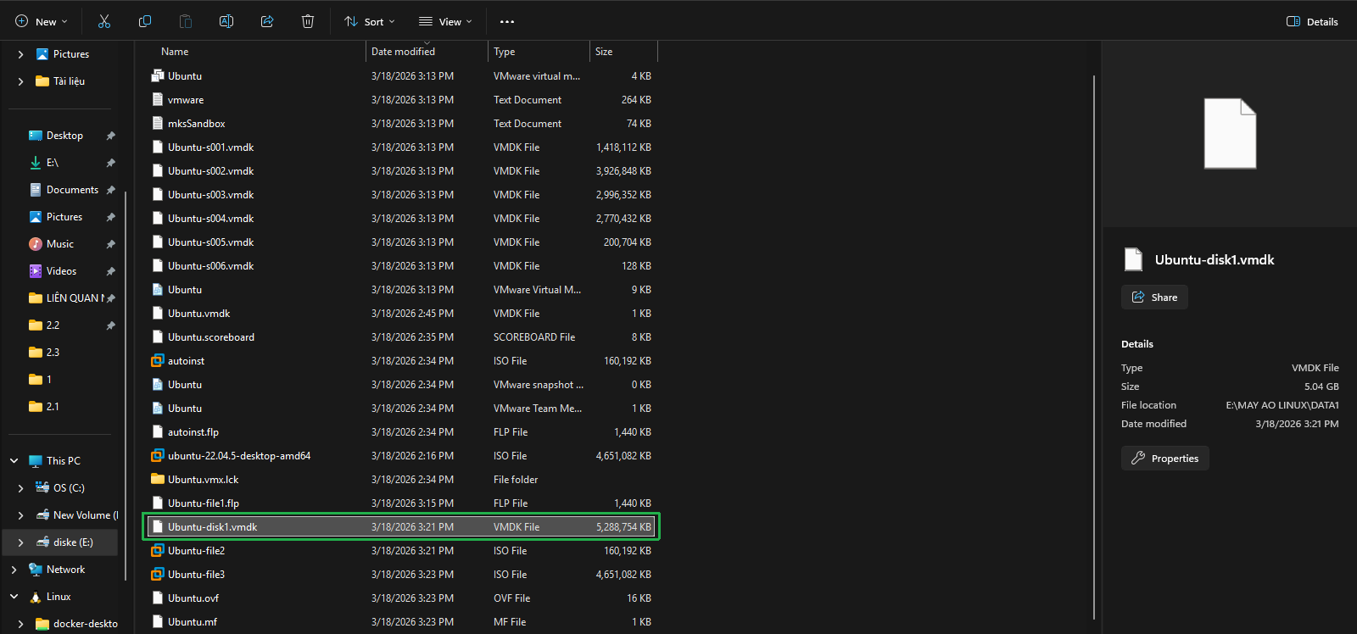
Task: Click the Share button in details pane
Action: [x=1154, y=298]
